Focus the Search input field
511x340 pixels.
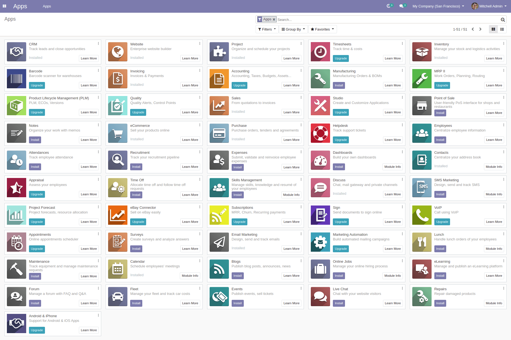click(x=388, y=20)
